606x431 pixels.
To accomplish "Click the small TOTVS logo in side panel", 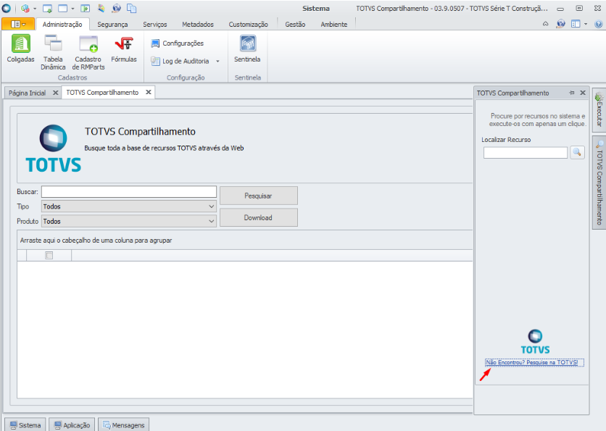I will pyautogui.click(x=535, y=342).
